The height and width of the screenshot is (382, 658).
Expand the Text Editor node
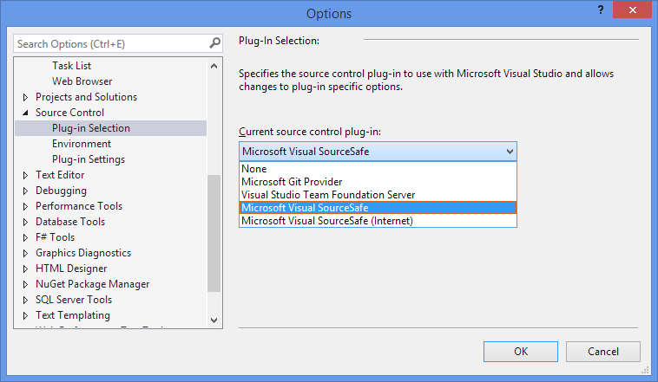(25, 175)
